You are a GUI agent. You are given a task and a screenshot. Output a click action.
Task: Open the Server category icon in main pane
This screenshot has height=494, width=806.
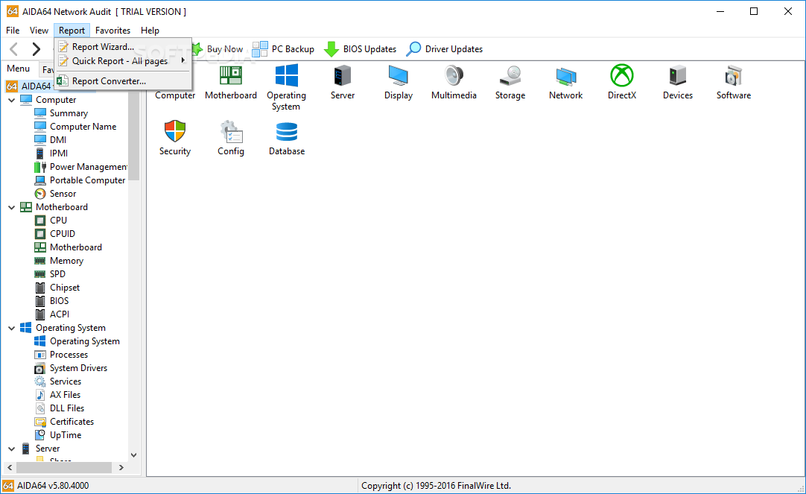(343, 82)
